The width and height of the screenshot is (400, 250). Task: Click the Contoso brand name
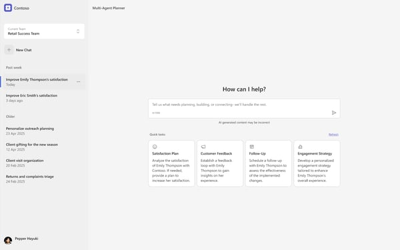[x=22, y=8]
